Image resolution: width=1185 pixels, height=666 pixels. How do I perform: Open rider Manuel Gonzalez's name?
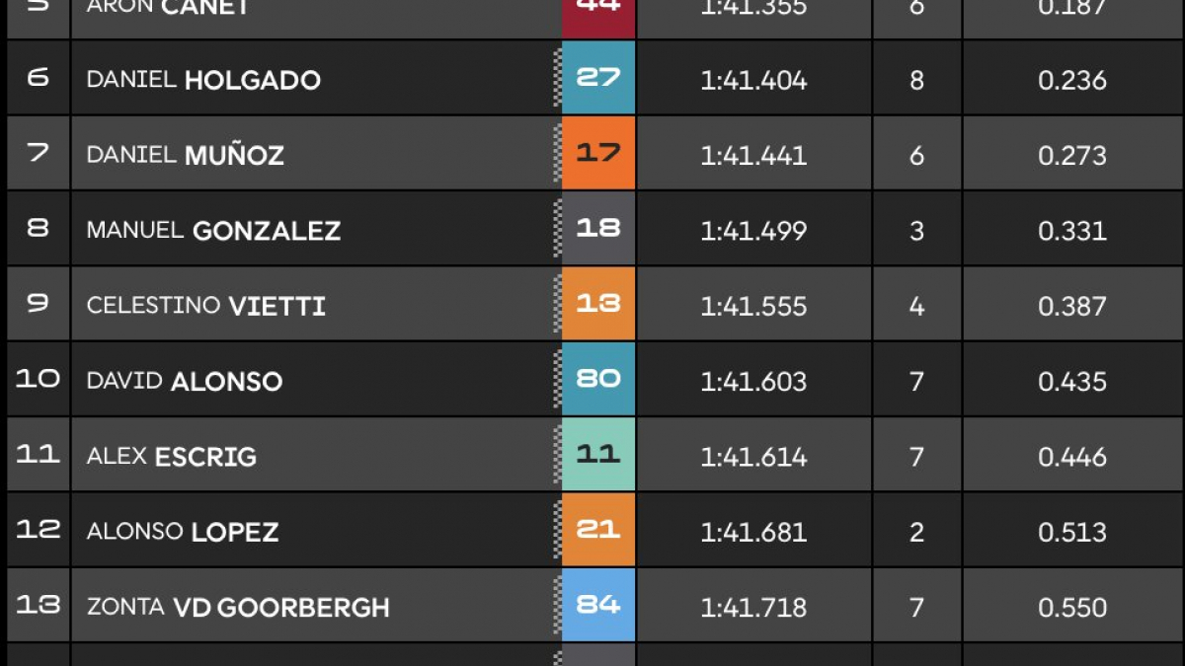213,231
